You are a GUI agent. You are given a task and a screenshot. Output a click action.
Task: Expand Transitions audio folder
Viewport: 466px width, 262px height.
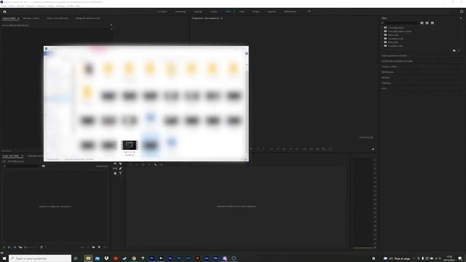coord(382,39)
